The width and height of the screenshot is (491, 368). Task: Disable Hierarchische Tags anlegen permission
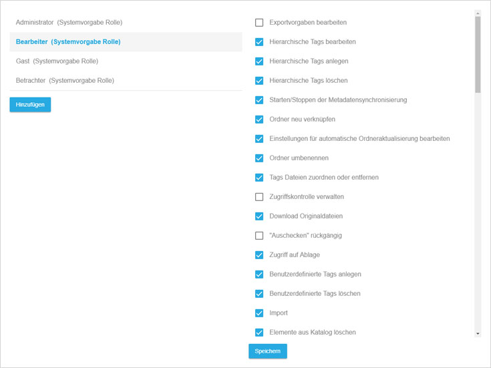coord(259,61)
